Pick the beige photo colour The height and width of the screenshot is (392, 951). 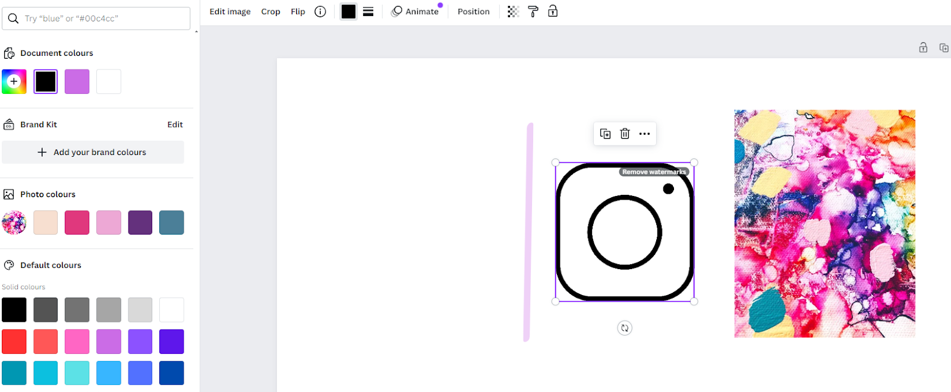coord(46,223)
